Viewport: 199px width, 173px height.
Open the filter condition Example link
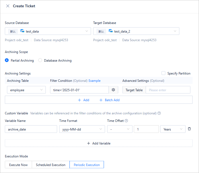point(95,81)
